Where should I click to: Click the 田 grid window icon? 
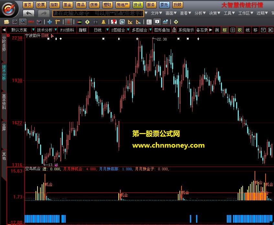233,30
